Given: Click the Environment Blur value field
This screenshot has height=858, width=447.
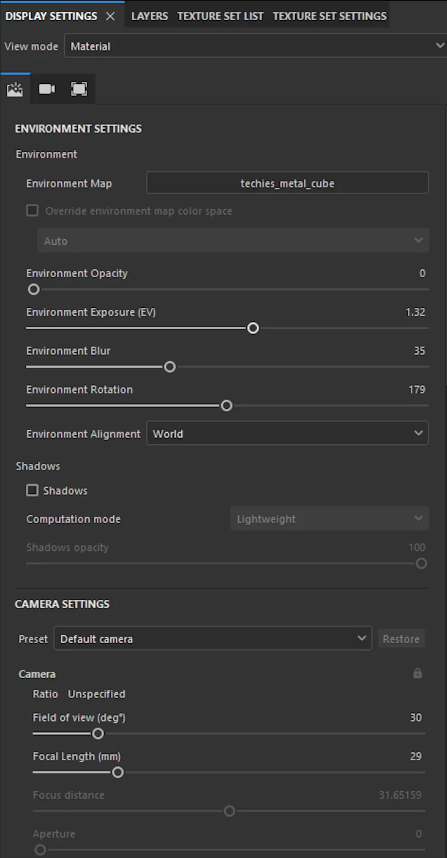Looking at the screenshot, I should (419, 351).
